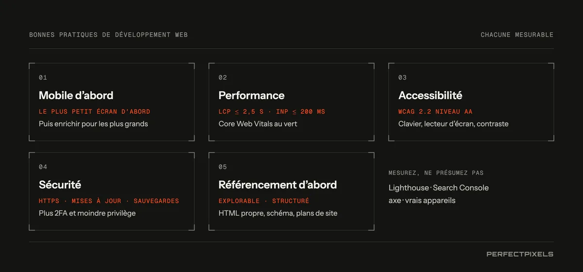This screenshot has width=583, height=272.
Task: Click the number '02' label
Action: (x=223, y=78)
